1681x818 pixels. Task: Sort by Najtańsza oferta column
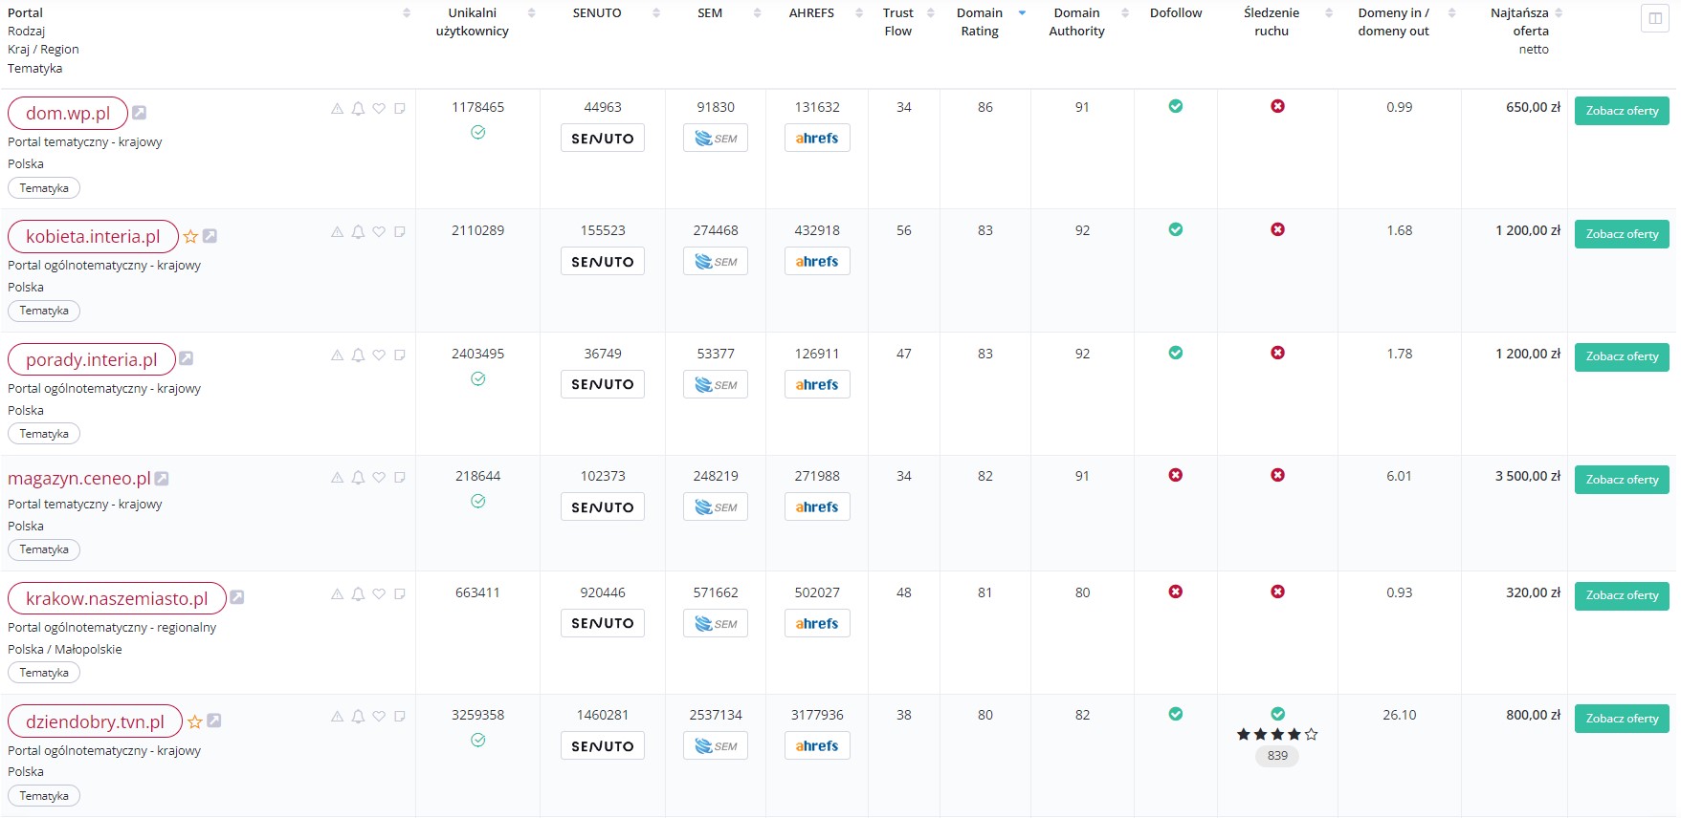[x=1559, y=13]
